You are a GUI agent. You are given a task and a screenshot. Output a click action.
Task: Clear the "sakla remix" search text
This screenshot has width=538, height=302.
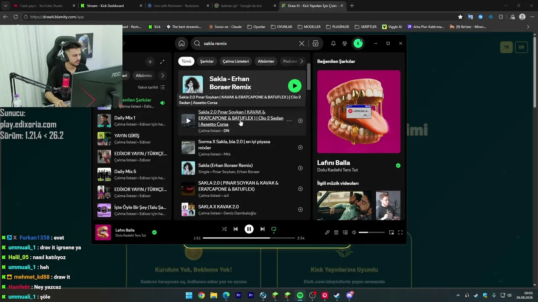(x=302, y=43)
